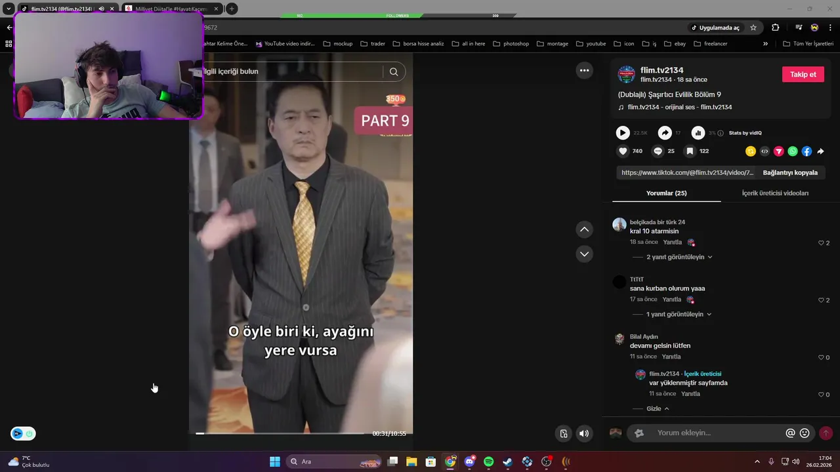The image size is (840, 472).
Task: Open the three-dots video options menu
Action: [x=584, y=70]
